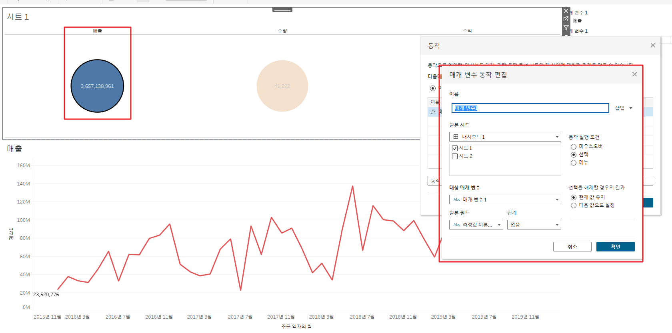This screenshot has height=333, width=672.
Task: Select 현재 값 유지 option
Action: click(x=574, y=197)
